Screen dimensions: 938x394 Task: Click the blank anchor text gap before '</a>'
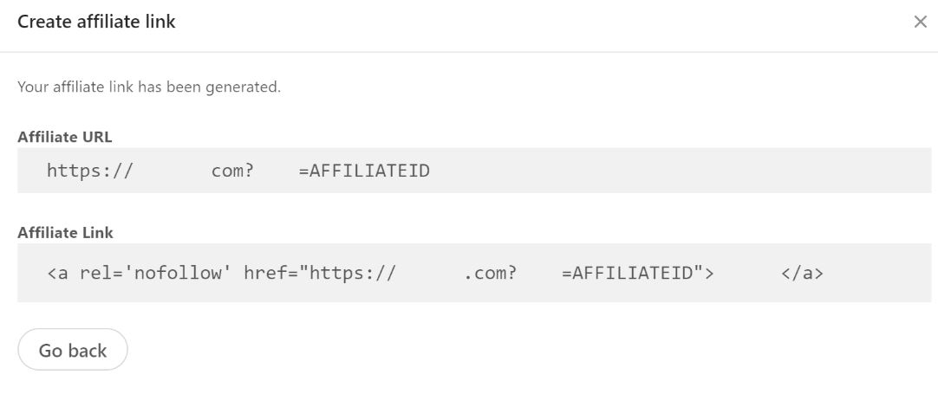[x=748, y=274]
